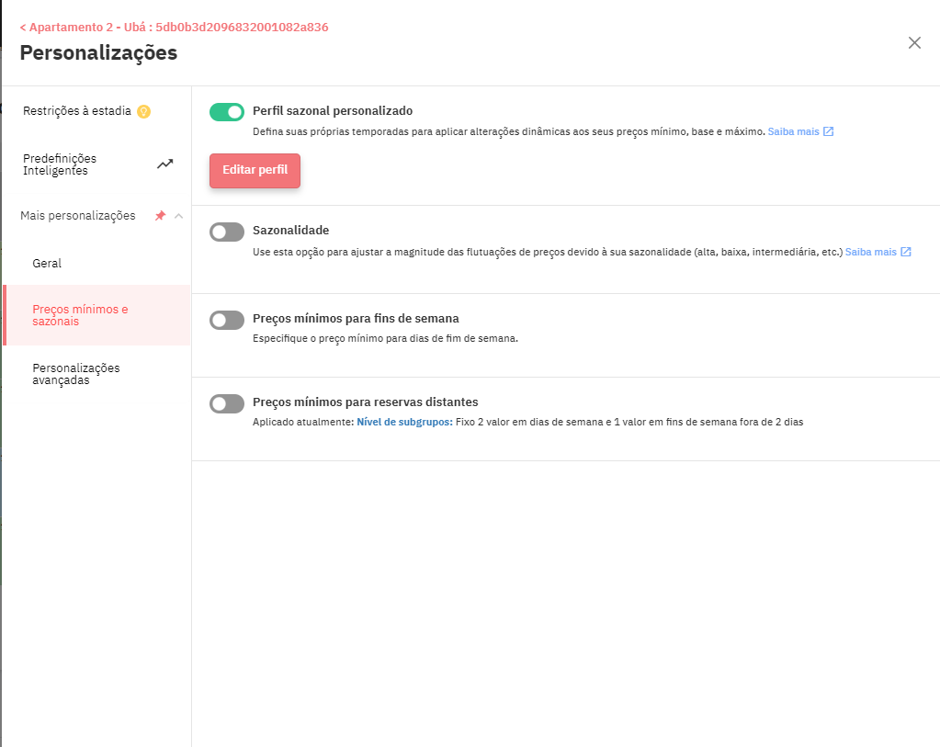The image size is (940, 747).
Task: Open Saiba mais link for Perfil sazonal personalizado
Action: (x=793, y=131)
